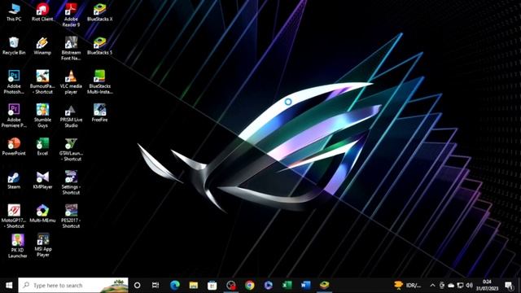Select MSI App Player icon

tap(43, 245)
